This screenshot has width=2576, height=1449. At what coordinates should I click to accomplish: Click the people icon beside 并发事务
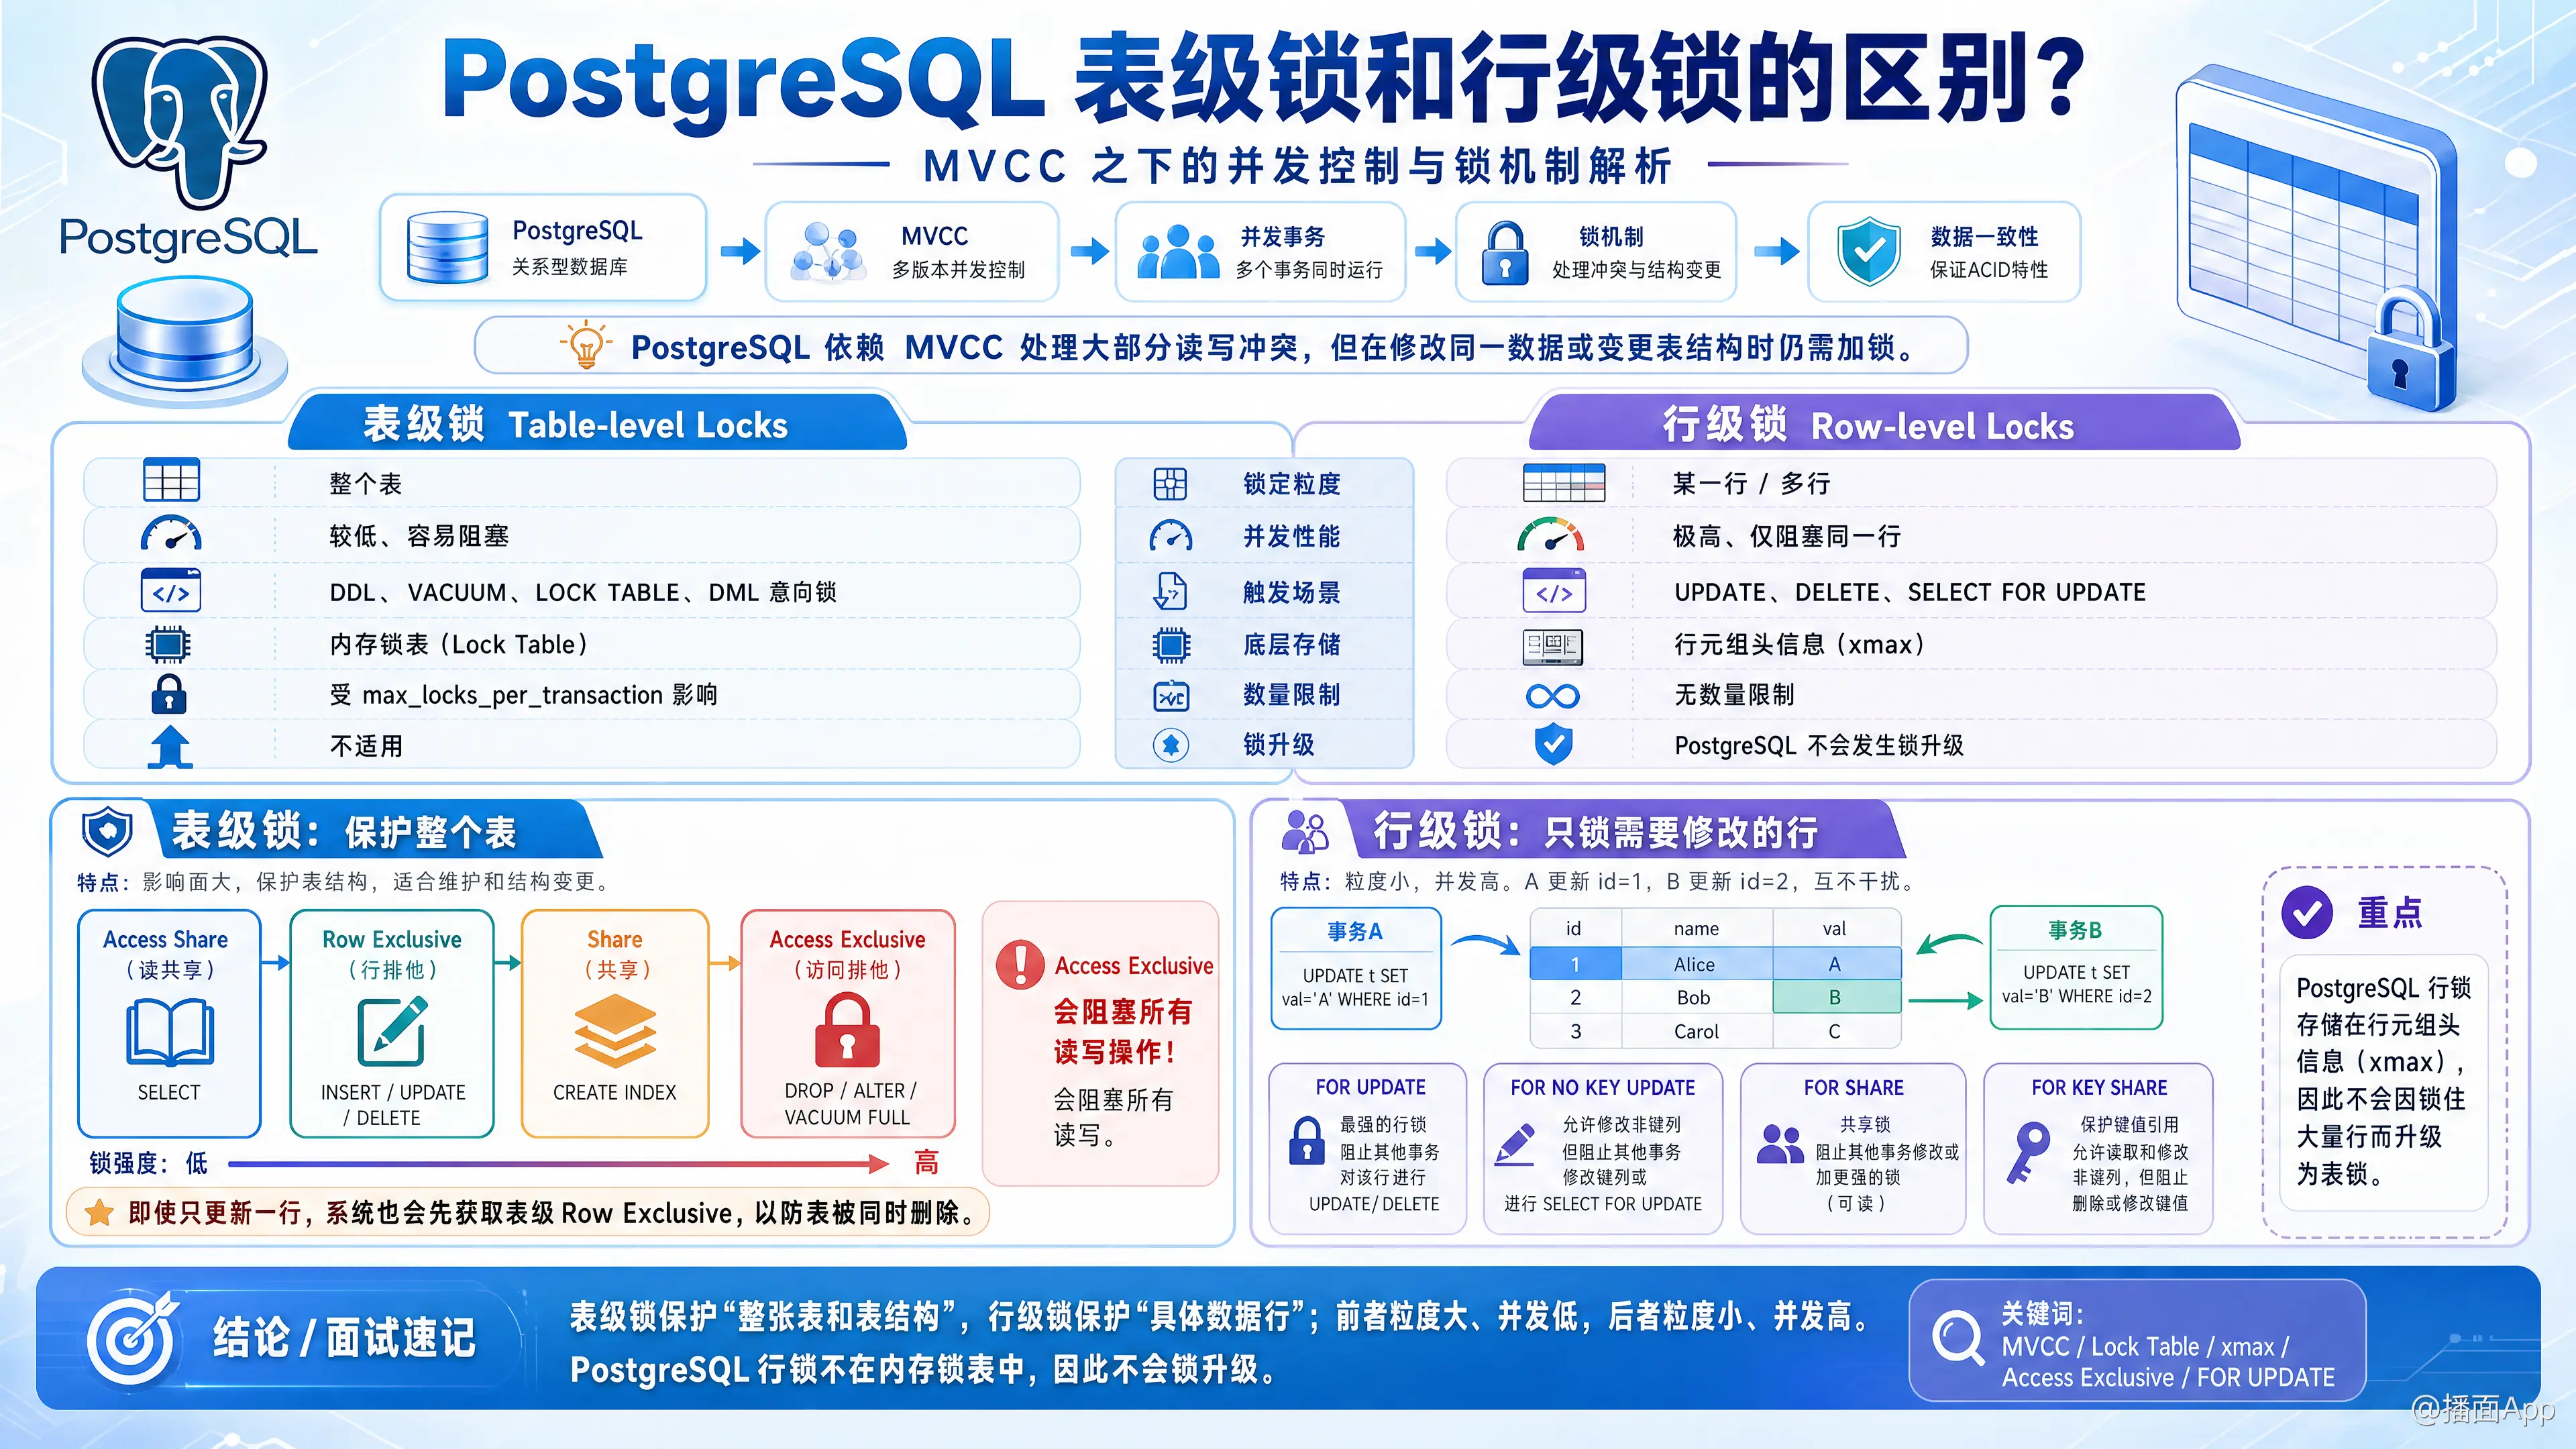pos(1178,251)
